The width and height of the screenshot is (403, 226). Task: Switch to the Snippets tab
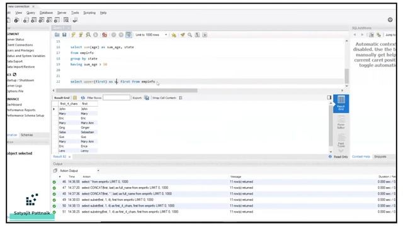pos(380,156)
